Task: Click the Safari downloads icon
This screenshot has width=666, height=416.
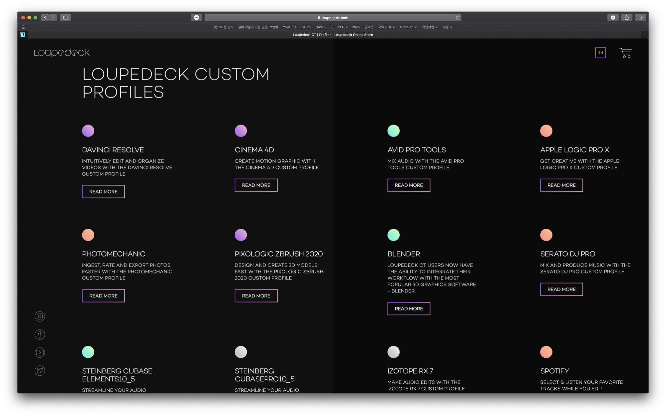Action: 613,18
